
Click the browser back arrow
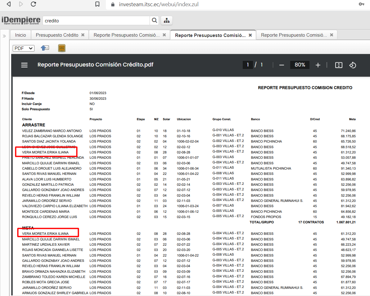pos(9,4)
